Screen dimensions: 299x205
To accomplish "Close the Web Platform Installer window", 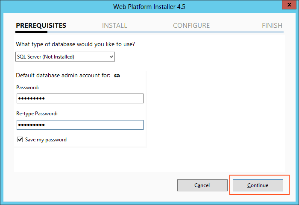I will (x=289, y=5).
